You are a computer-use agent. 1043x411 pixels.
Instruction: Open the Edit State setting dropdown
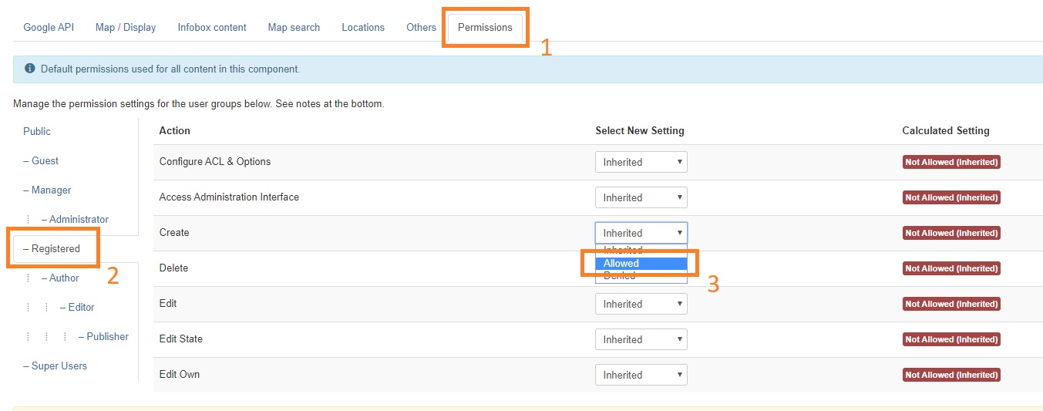coord(641,339)
